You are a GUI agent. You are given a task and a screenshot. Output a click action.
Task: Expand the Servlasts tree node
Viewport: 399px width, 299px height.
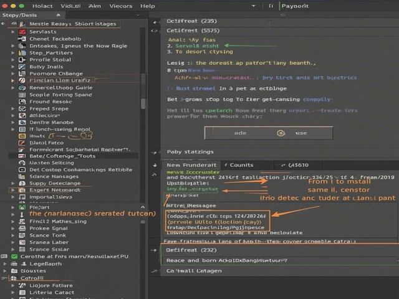(12, 32)
